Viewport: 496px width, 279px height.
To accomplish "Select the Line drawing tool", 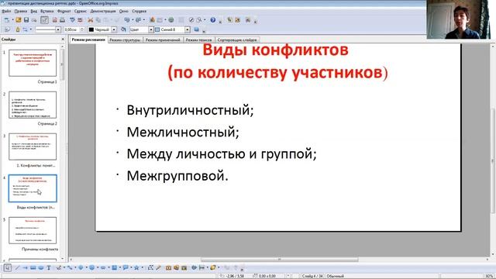I will tap(17, 267).
